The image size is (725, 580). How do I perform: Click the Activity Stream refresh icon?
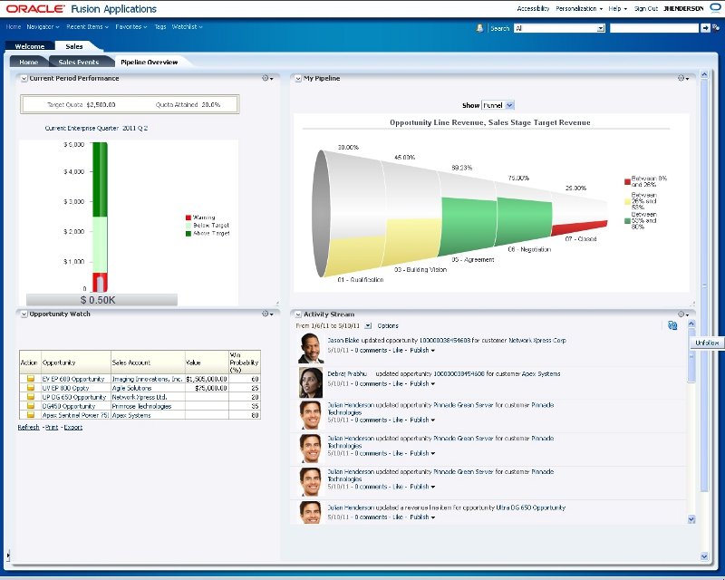pos(672,325)
